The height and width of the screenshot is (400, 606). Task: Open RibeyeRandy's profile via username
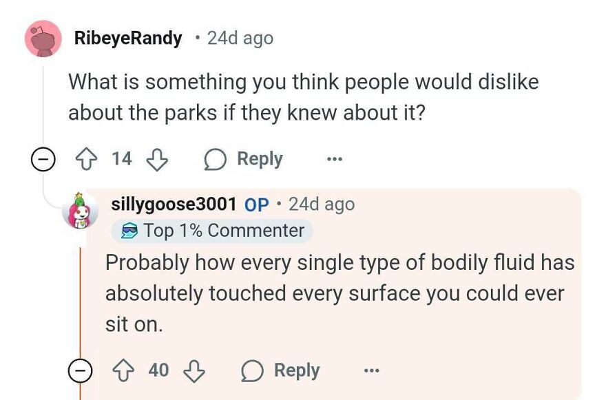(127, 38)
